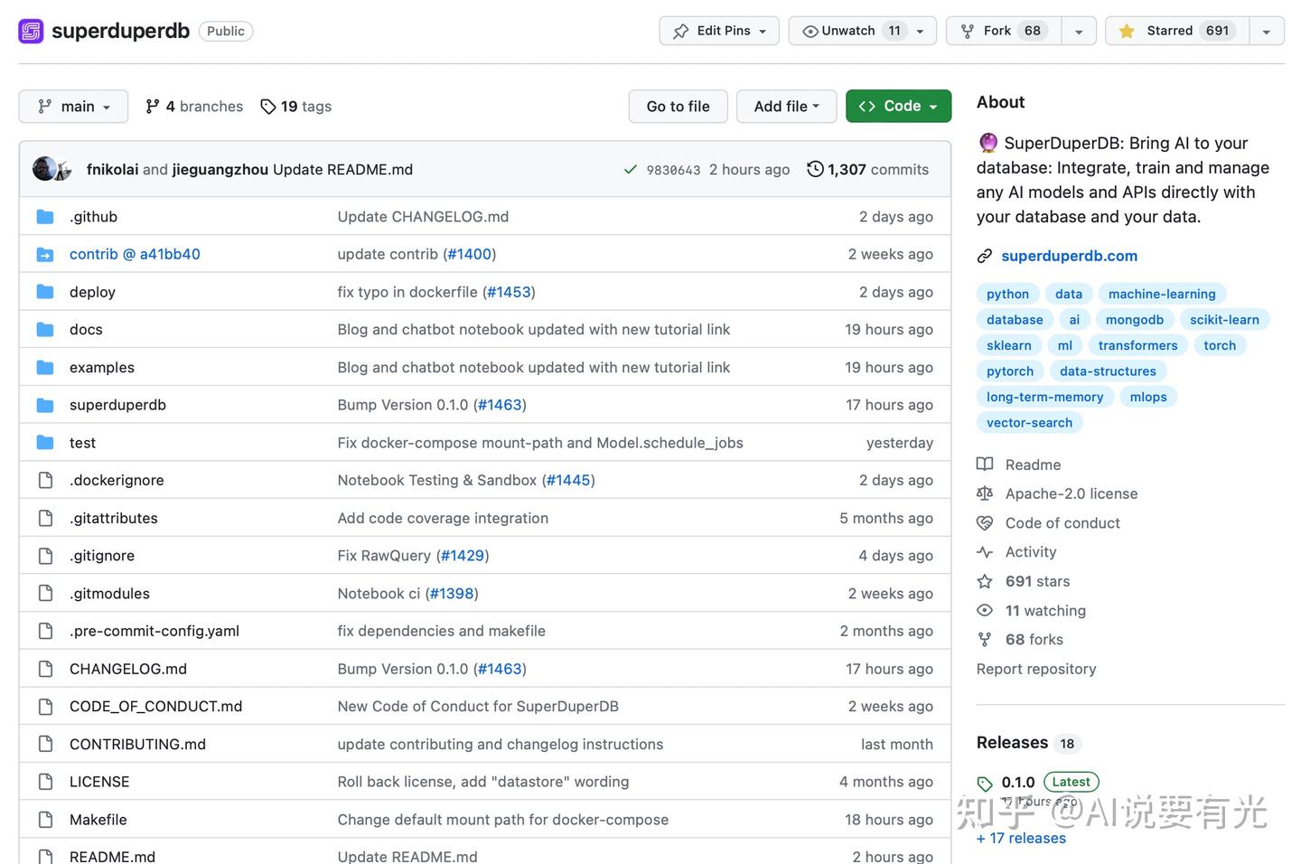Click the Activity pulse icon
Viewport: 1301px width, 864px height.
click(985, 552)
